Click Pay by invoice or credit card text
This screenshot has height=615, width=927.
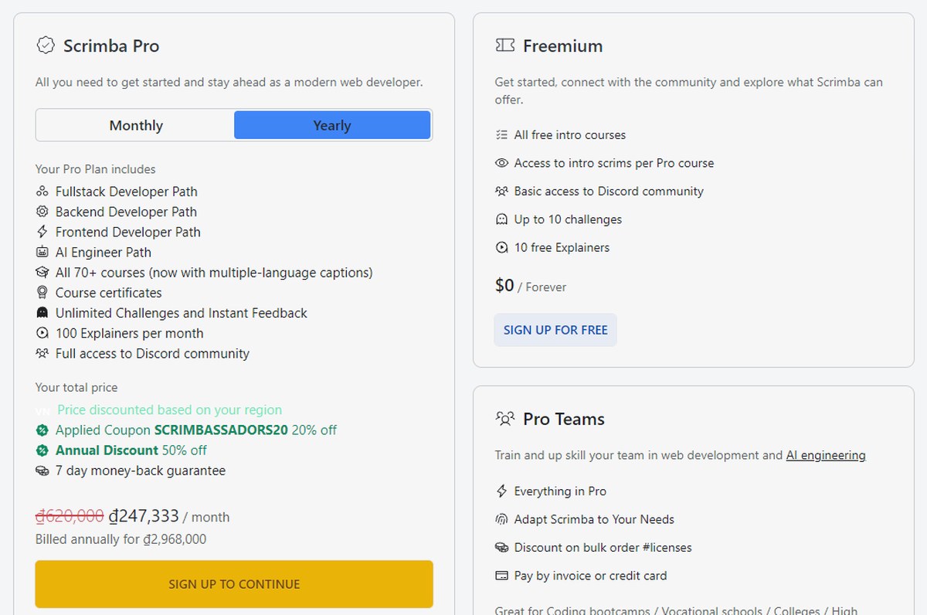(x=590, y=576)
